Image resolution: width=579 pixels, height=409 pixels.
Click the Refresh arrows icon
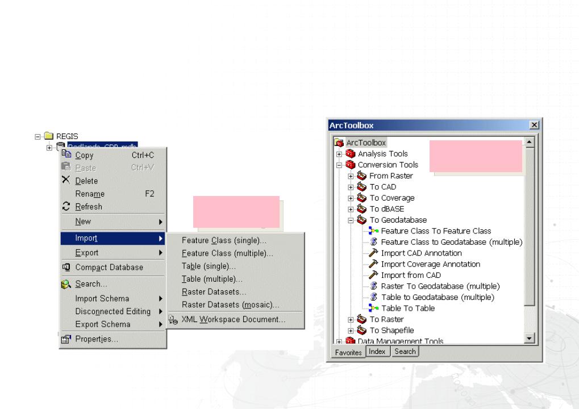pos(66,206)
